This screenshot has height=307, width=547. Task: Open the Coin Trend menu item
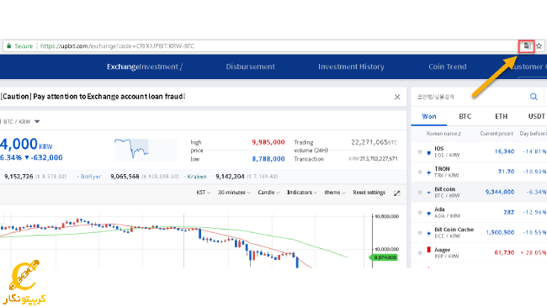pyautogui.click(x=448, y=66)
